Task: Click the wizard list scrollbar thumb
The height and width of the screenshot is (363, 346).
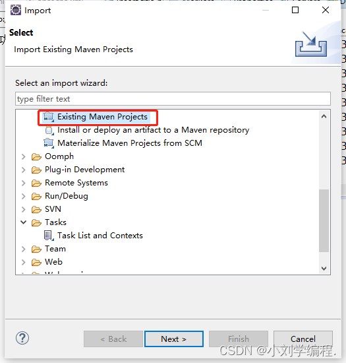Action: click(324, 220)
